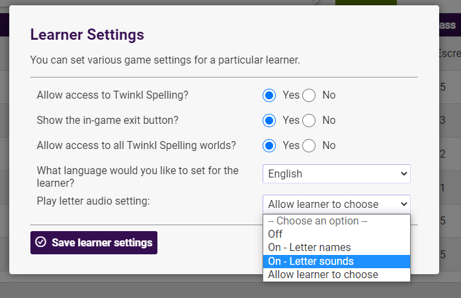461x298 pixels.
Task: Collapse the Play letter audio setting dropdown
Action: pos(337,204)
